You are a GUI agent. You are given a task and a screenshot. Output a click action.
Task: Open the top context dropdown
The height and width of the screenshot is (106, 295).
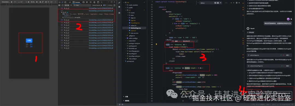coord(67,5)
